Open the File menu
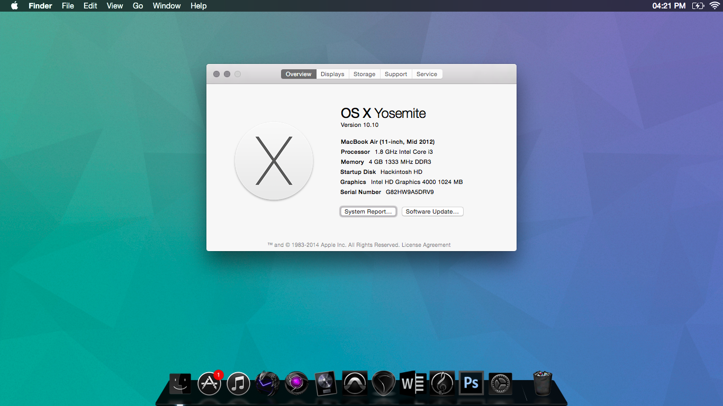The image size is (723, 406). [x=68, y=6]
